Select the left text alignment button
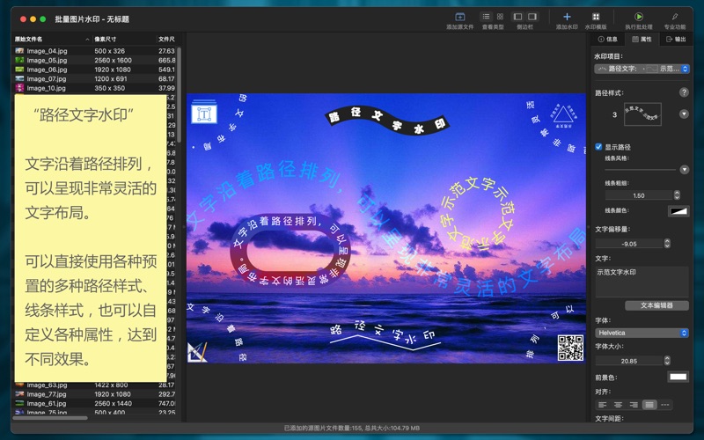The image size is (704, 440). 603,405
